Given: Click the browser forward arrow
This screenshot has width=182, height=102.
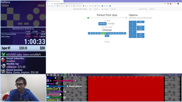Looking at the screenshot, I should click(x=50, y=4).
